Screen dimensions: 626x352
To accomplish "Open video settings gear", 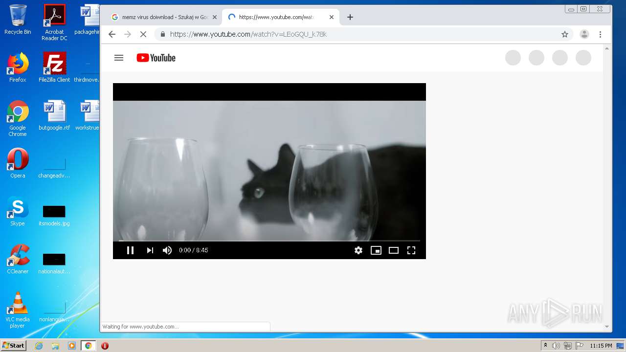I will coord(358,250).
